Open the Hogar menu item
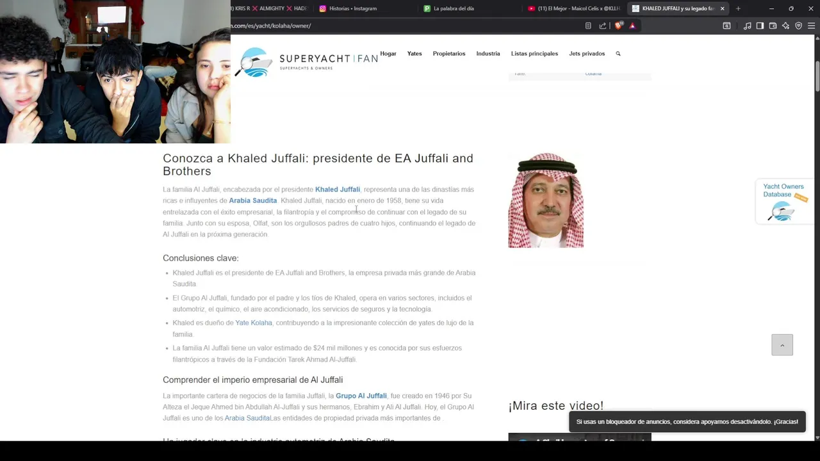820x461 pixels. pyautogui.click(x=388, y=54)
